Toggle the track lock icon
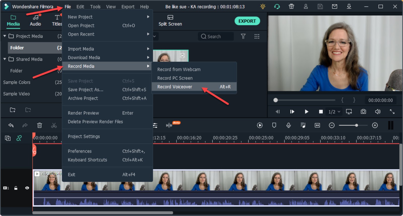Viewport: 403px width, 216px height. pos(16,188)
